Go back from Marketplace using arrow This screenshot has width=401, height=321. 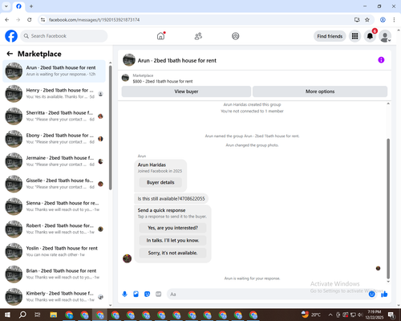tap(10, 54)
